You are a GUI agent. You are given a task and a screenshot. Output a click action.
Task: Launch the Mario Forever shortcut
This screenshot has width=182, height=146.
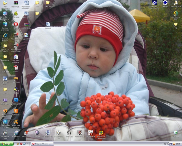pyautogui.click(x=80, y=133)
